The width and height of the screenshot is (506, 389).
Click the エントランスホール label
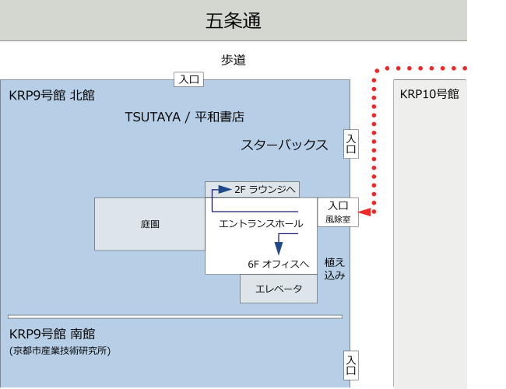(x=261, y=223)
